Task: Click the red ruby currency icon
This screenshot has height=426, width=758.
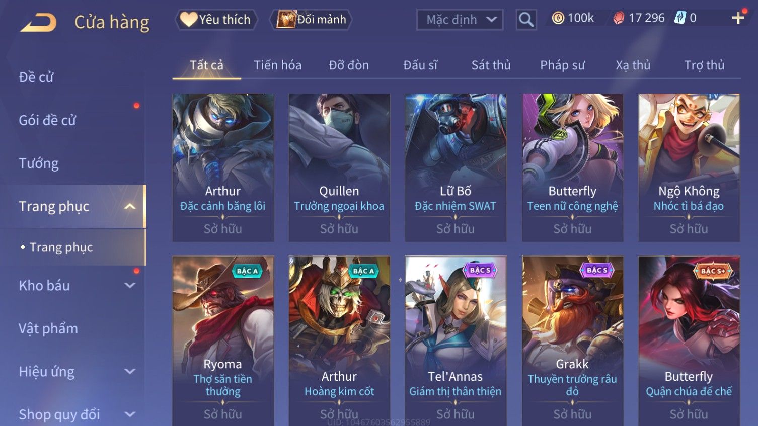Action: point(619,18)
